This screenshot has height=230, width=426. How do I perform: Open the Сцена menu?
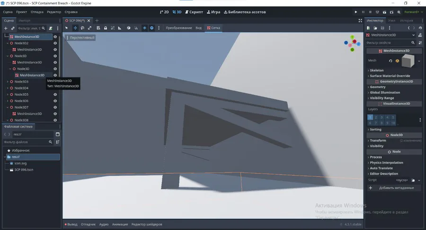8,12
